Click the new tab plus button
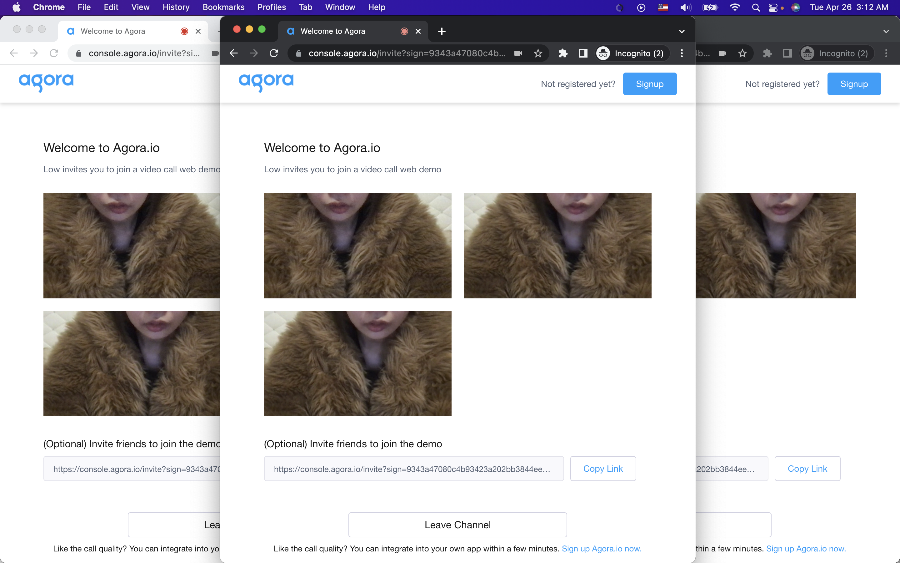Image resolution: width=900 pixels, height=563 pixels. pyautogui.click(x=442, y=31)
